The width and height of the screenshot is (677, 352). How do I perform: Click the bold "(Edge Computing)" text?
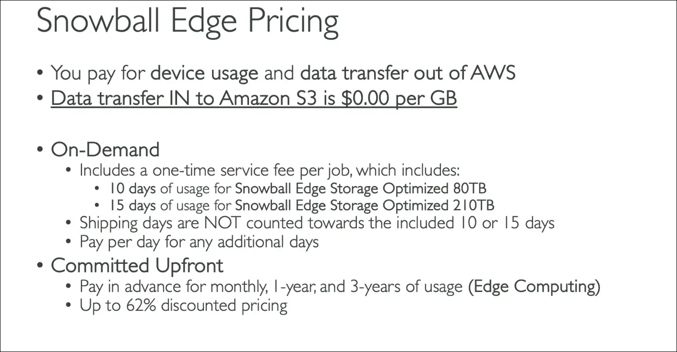(x=534, y=287)
